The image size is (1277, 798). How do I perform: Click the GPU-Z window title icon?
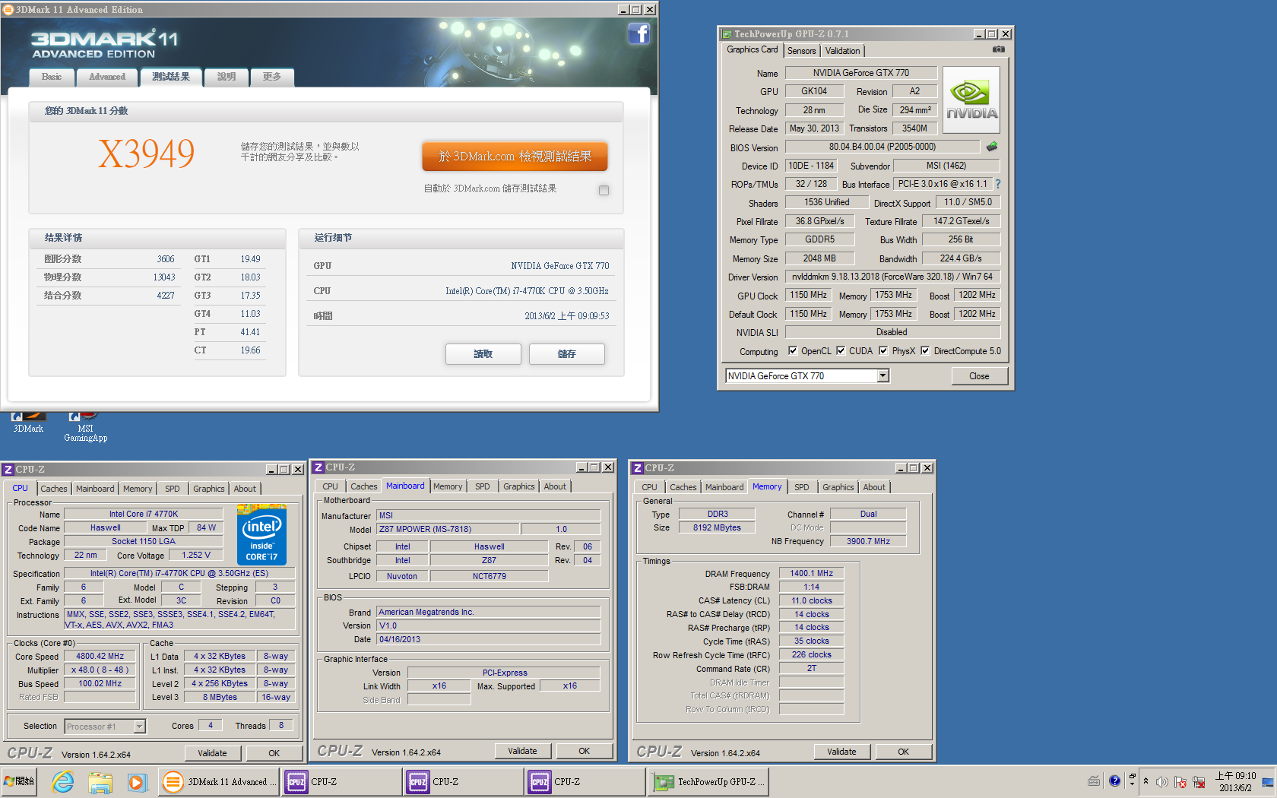click(x=727, y=34)
